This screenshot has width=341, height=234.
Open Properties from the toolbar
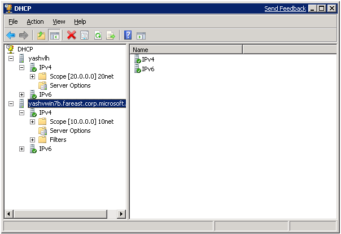coord(85,36)
